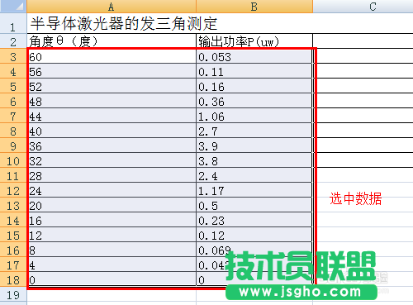Click power cell 0.16
The width and height of the screenshot is (413, 305).
pyautogui.click(x=254, y=86)
